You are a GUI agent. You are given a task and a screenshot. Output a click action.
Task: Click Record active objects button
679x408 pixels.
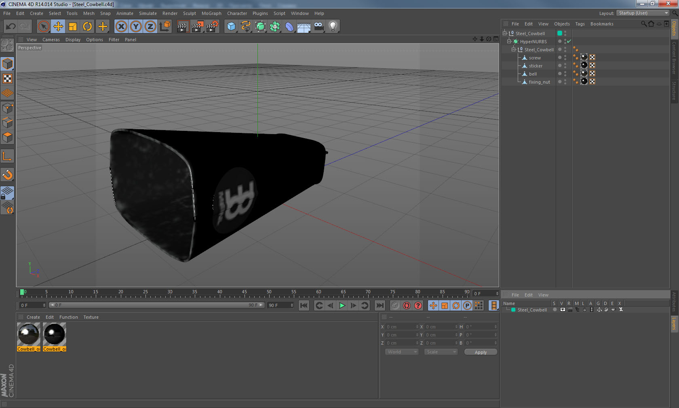395,305
